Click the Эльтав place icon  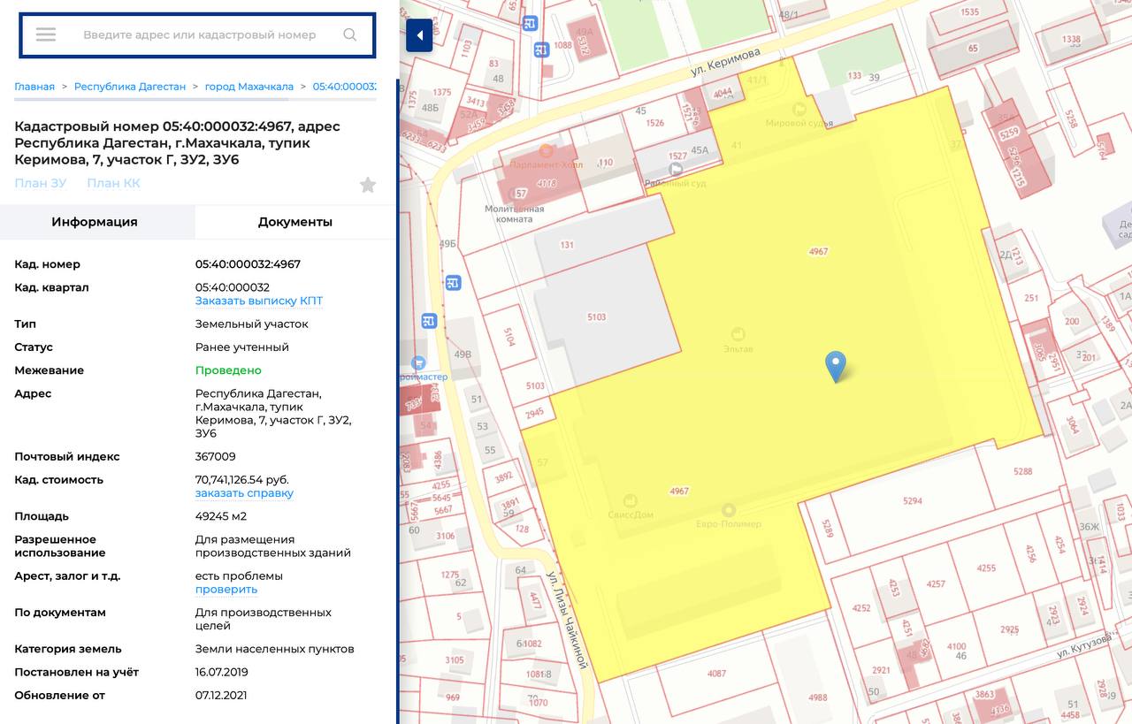coord(738,333)
